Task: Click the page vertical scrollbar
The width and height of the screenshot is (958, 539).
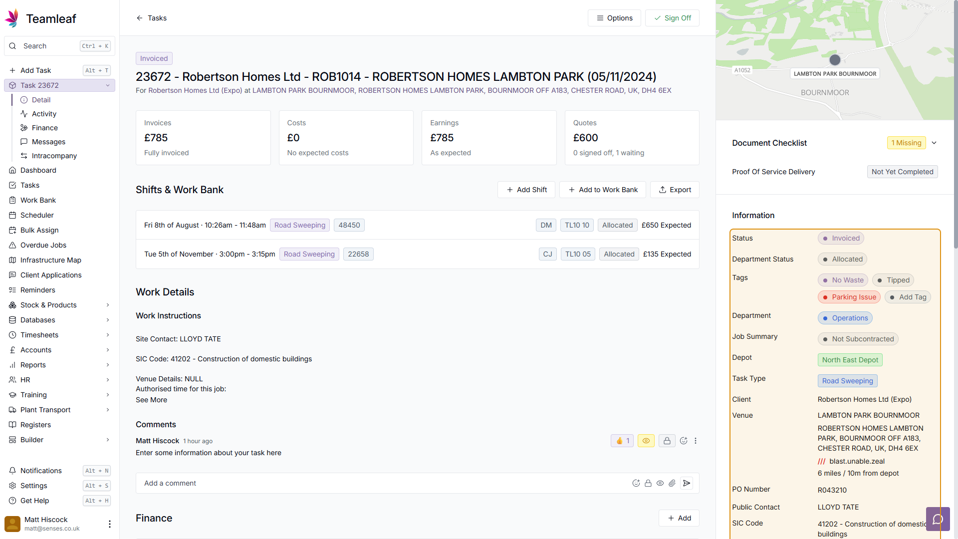Action: tap(955, 124)
